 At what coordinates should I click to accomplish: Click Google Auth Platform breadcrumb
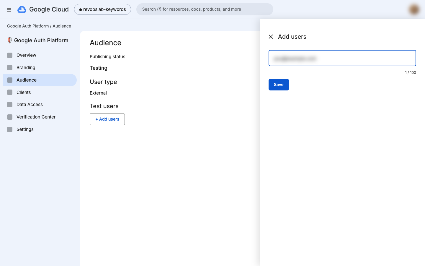coord(28,26)
